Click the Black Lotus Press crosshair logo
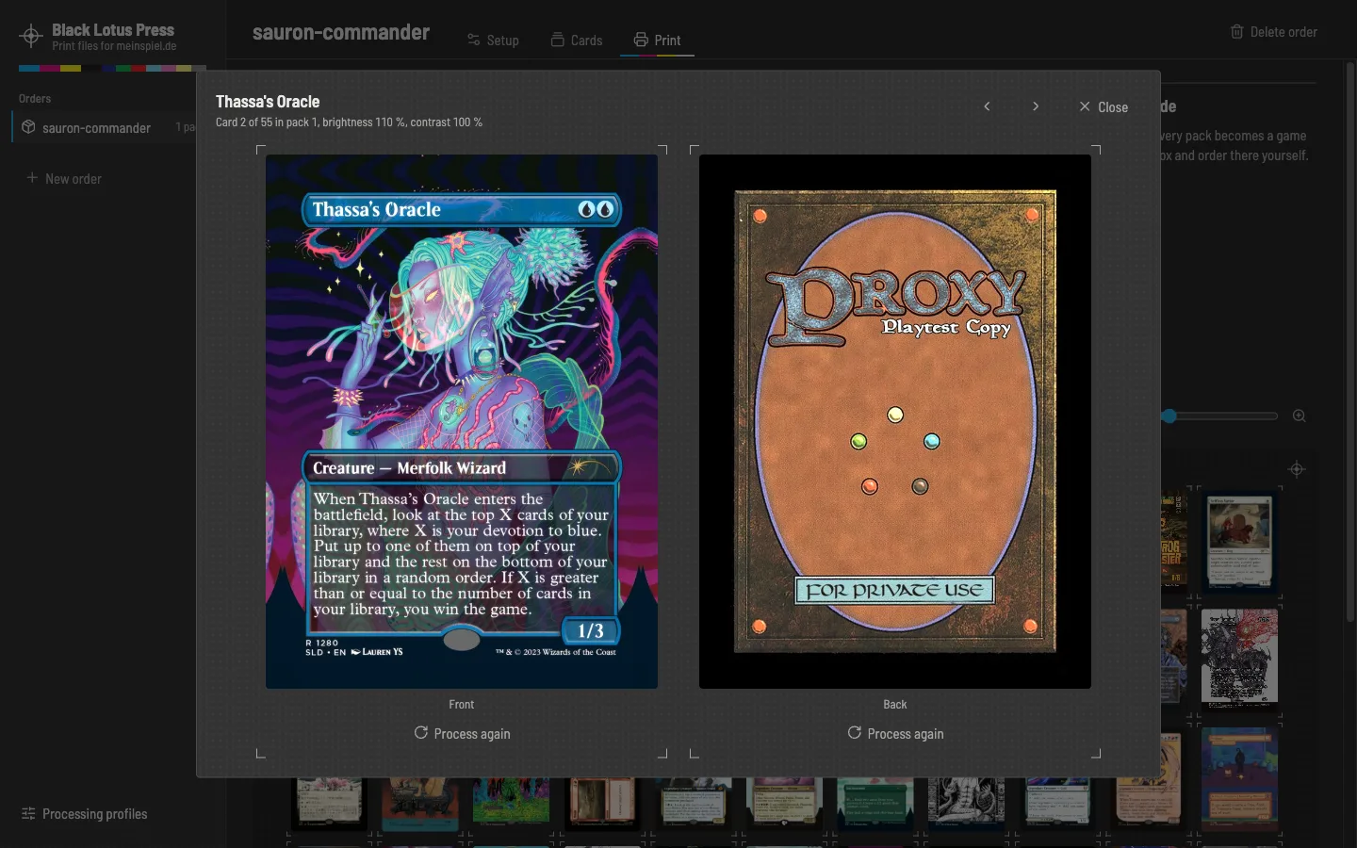The height and width of the screenshot is (848, 1357). click(30, 37)
